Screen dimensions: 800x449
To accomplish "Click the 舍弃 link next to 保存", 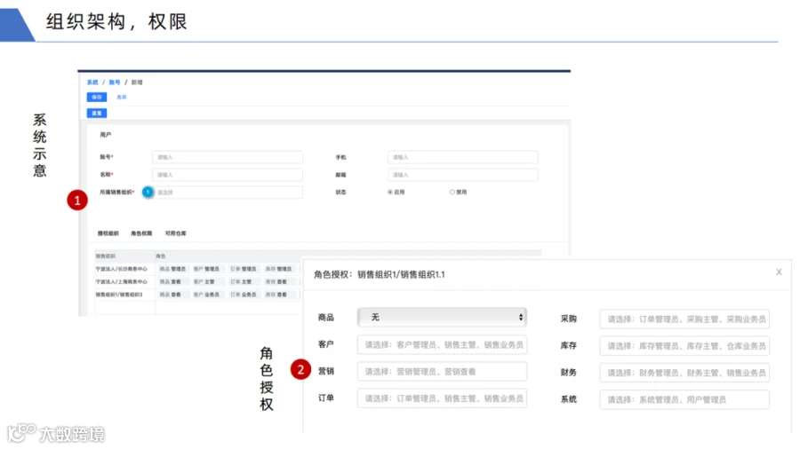I will [122, 97].
